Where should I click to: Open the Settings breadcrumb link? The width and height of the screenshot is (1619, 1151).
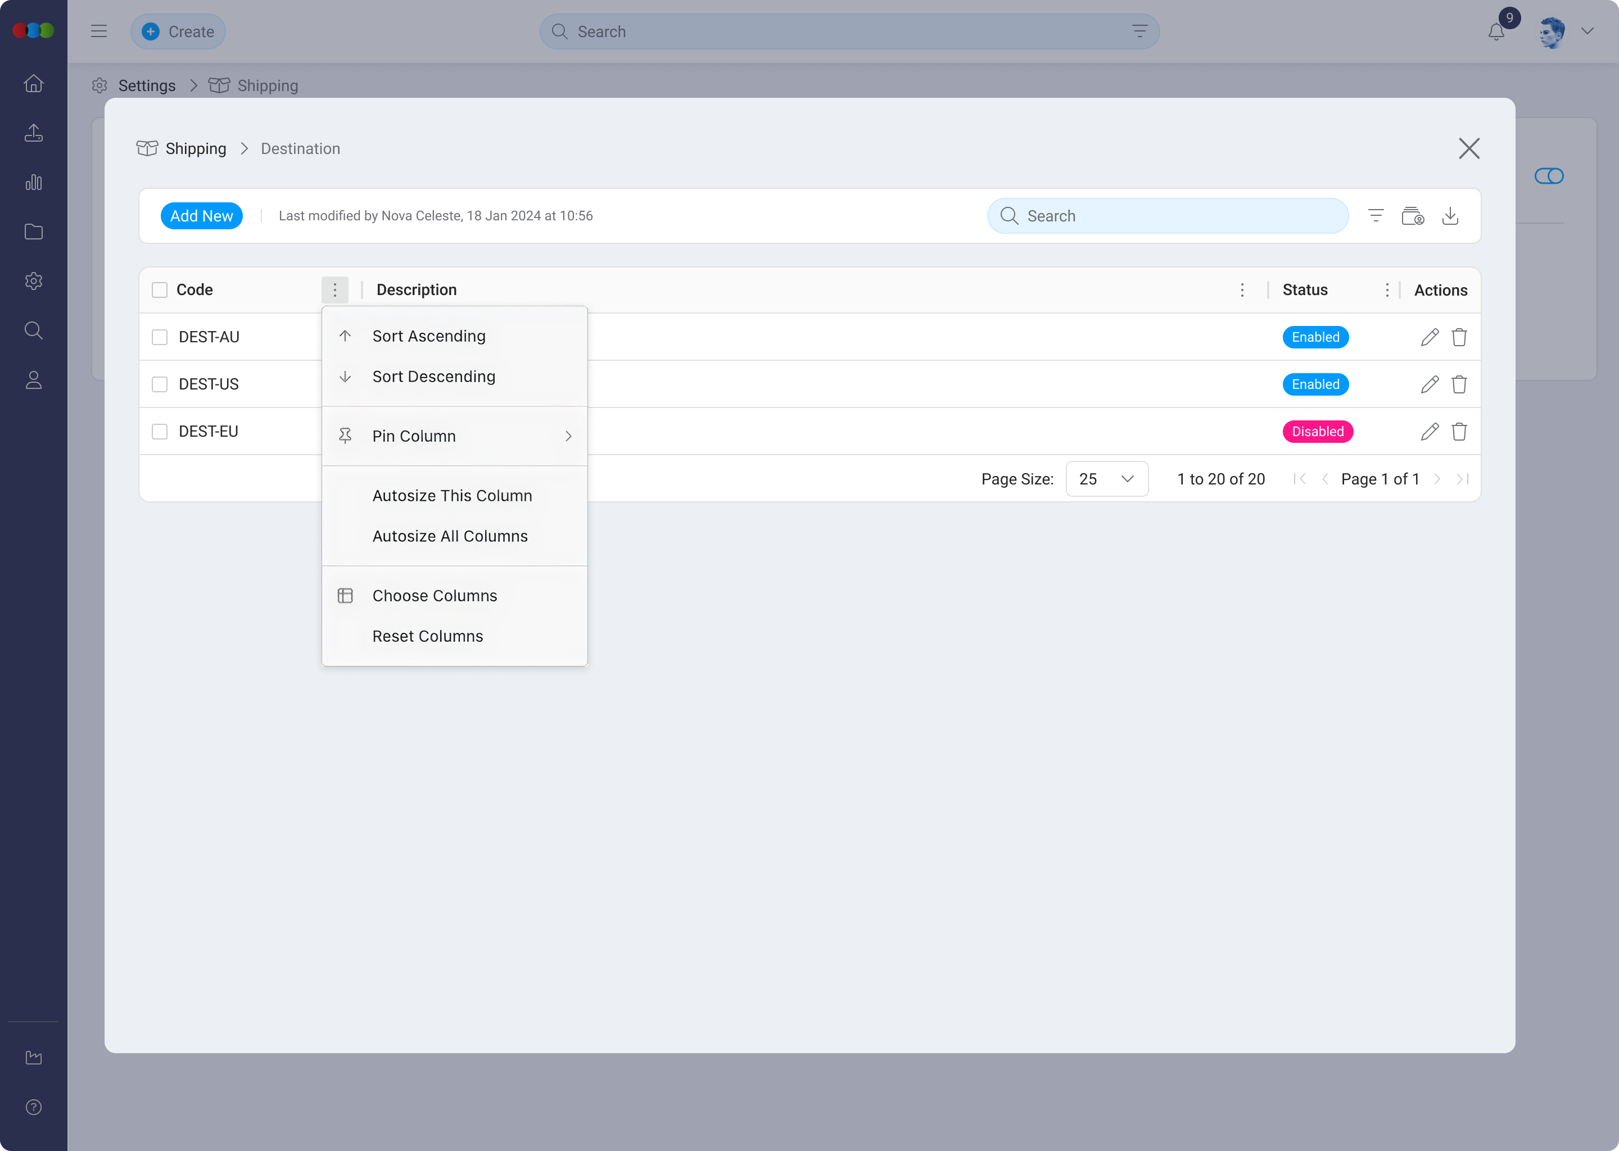click(147, 85)
